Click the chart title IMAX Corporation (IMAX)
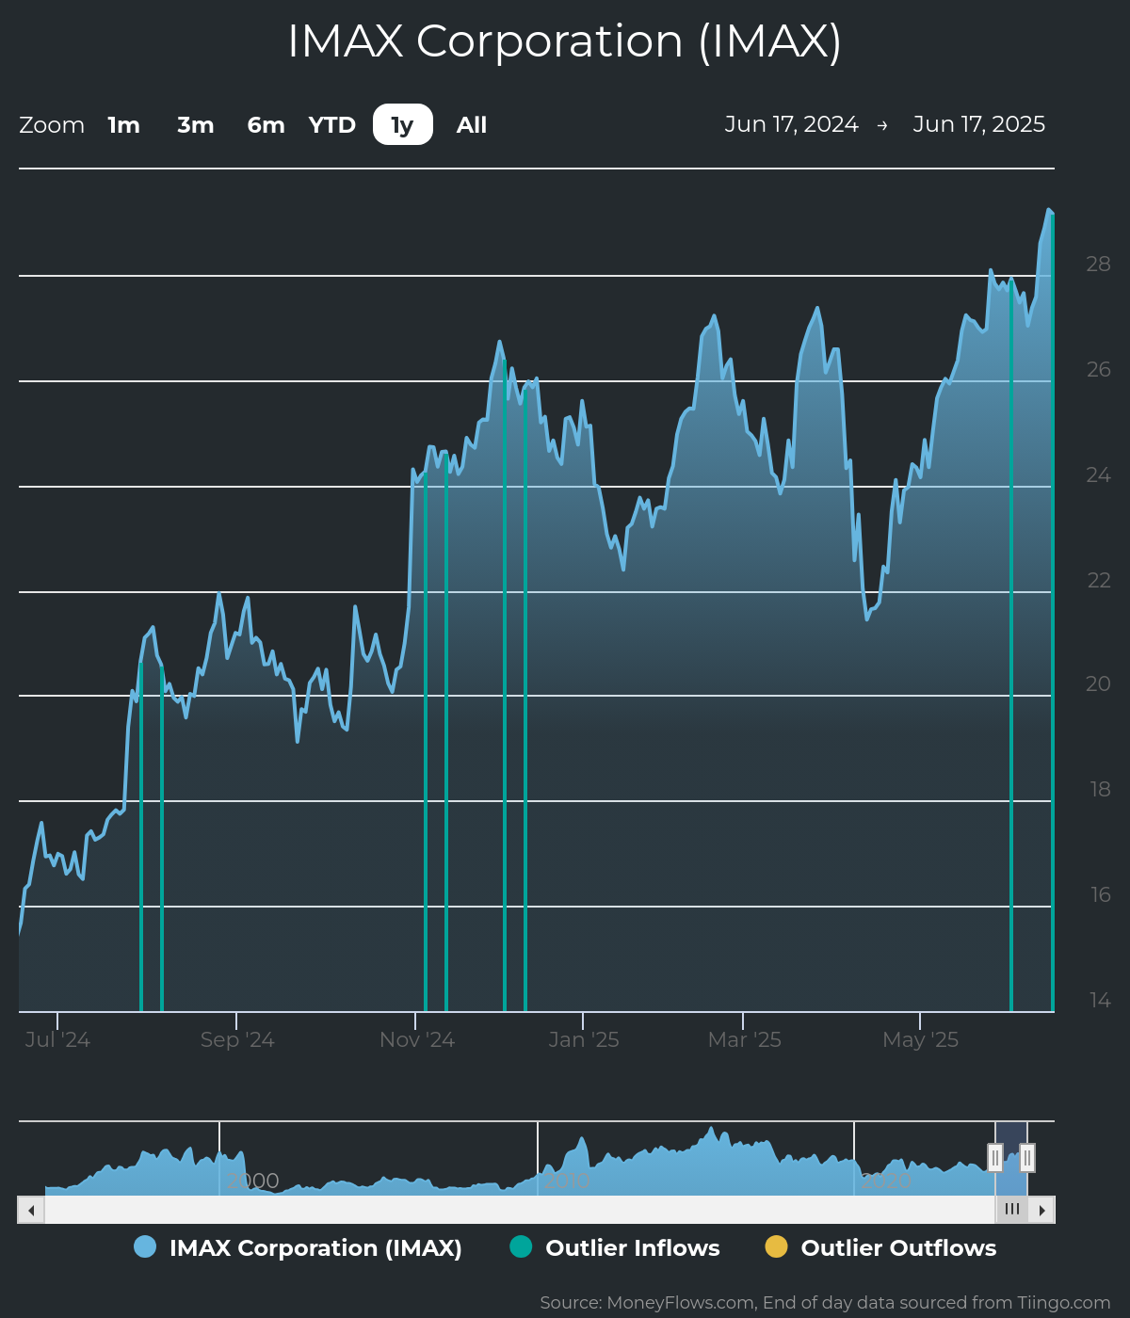Viewport: 1130px width, 1318px height. click(x=565, y=41)
